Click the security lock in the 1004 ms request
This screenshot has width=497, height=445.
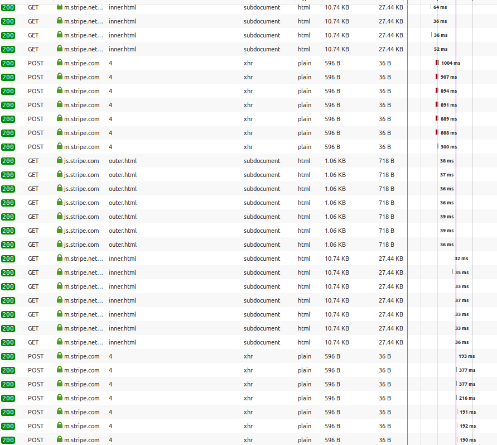coord(60,63)
